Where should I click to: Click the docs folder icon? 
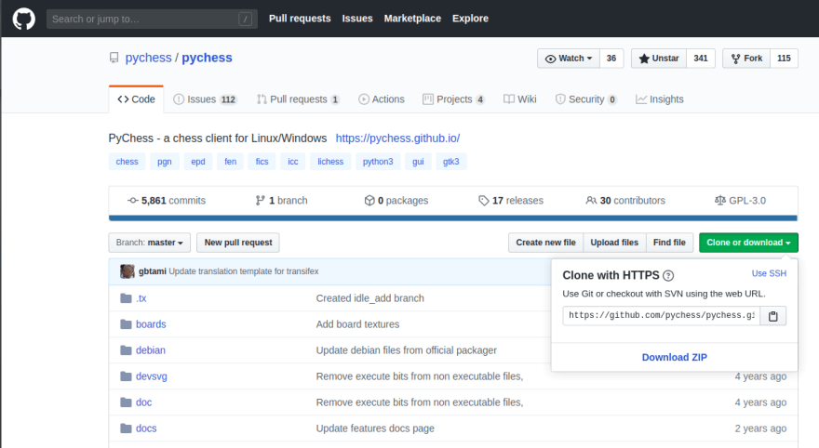[126, 428]
